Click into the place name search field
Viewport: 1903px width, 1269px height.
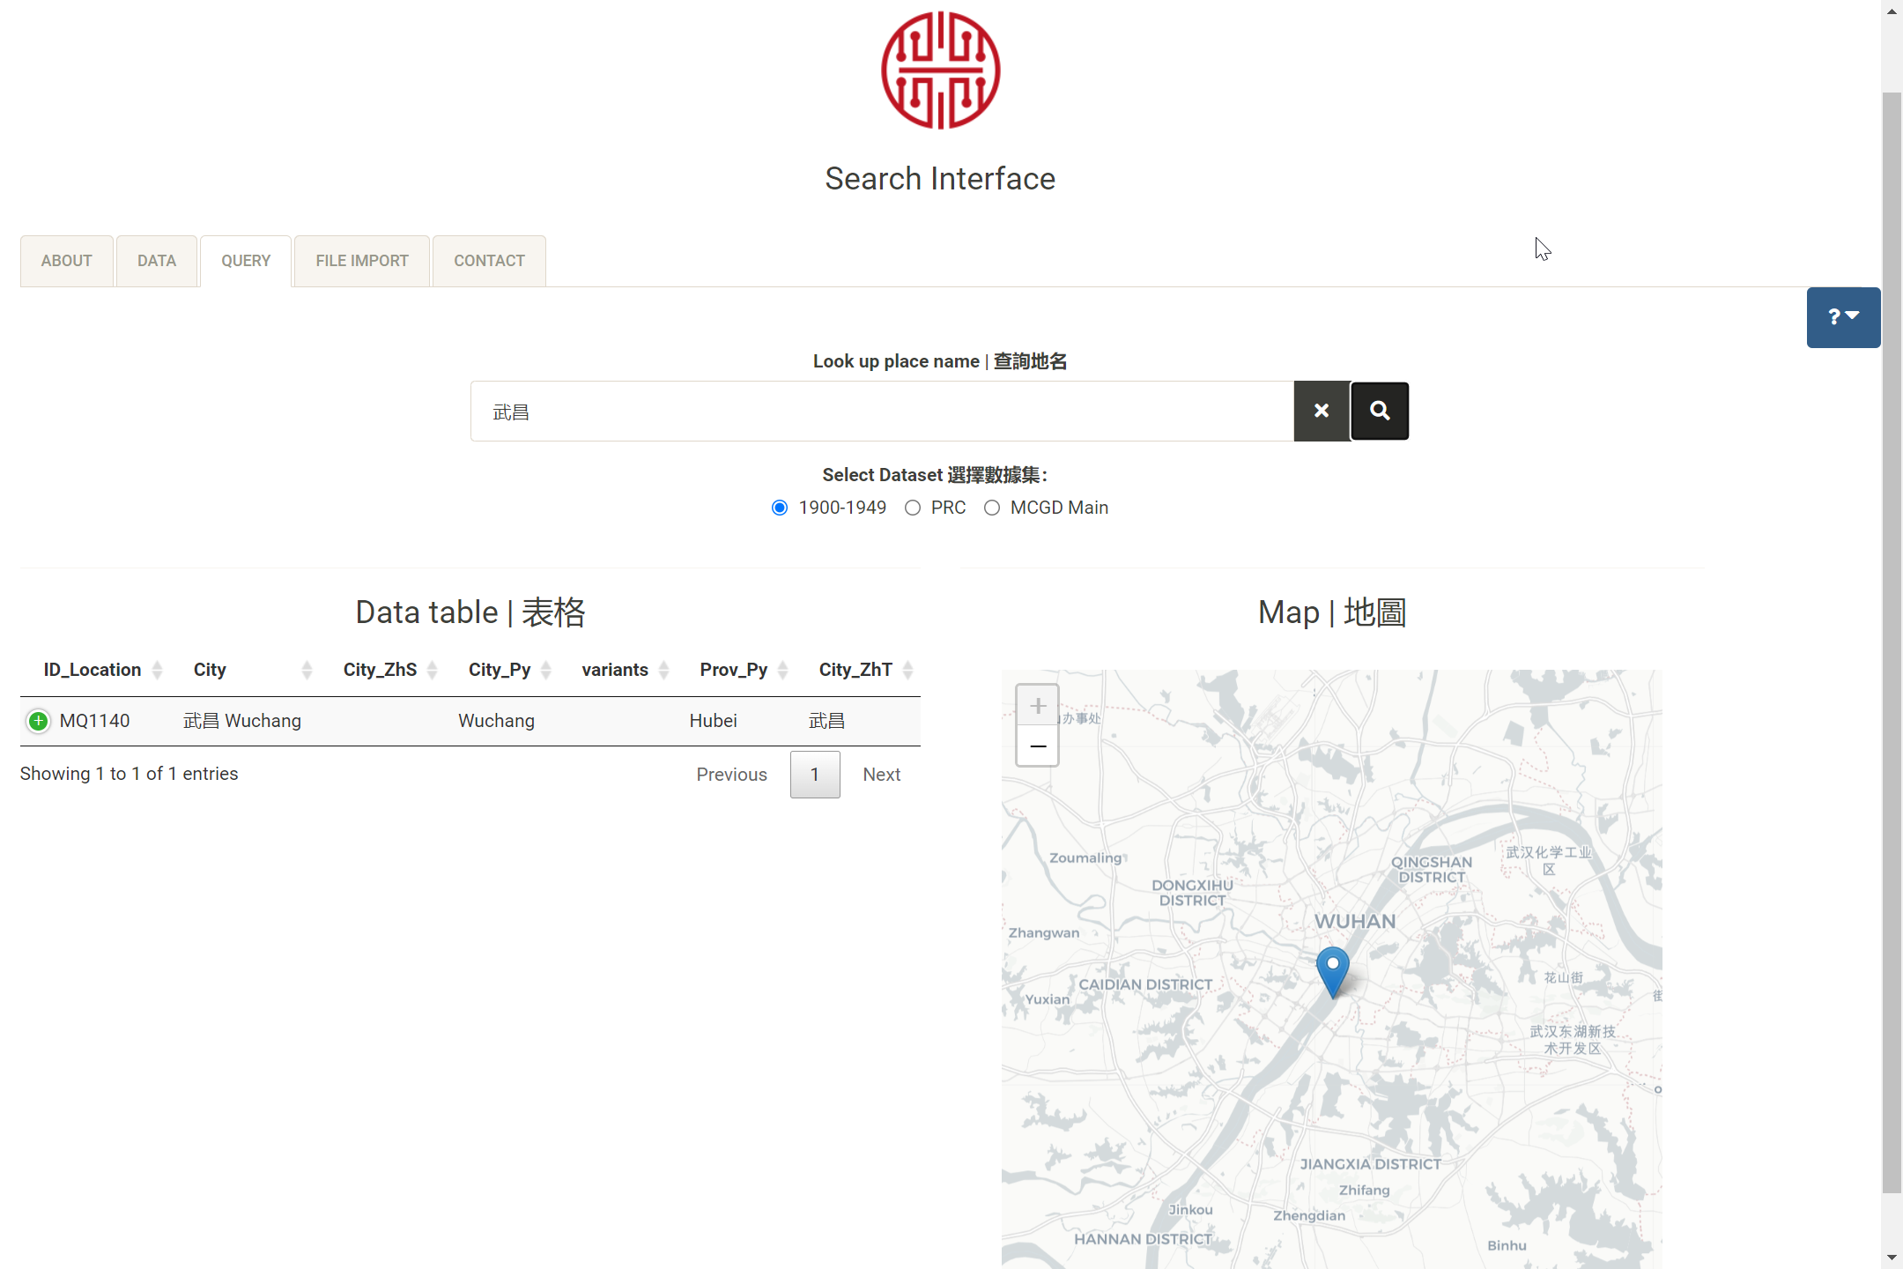(x=881, y=412)
